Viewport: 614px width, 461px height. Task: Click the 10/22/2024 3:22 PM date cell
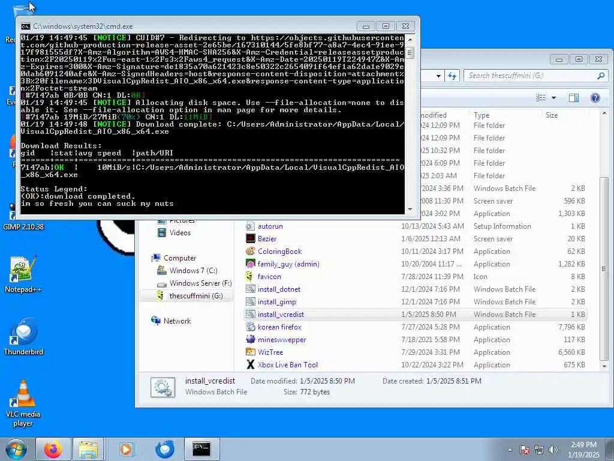click(x=432, y=364)
